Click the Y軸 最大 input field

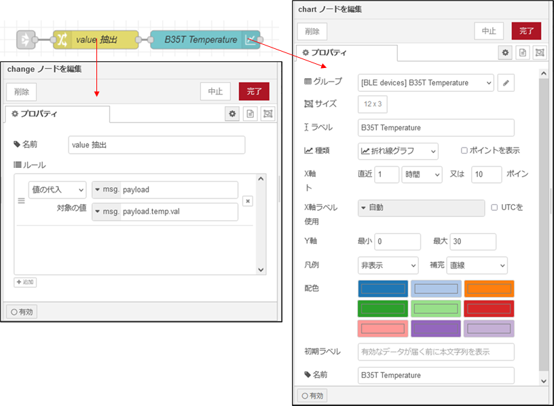click(473, 241)
